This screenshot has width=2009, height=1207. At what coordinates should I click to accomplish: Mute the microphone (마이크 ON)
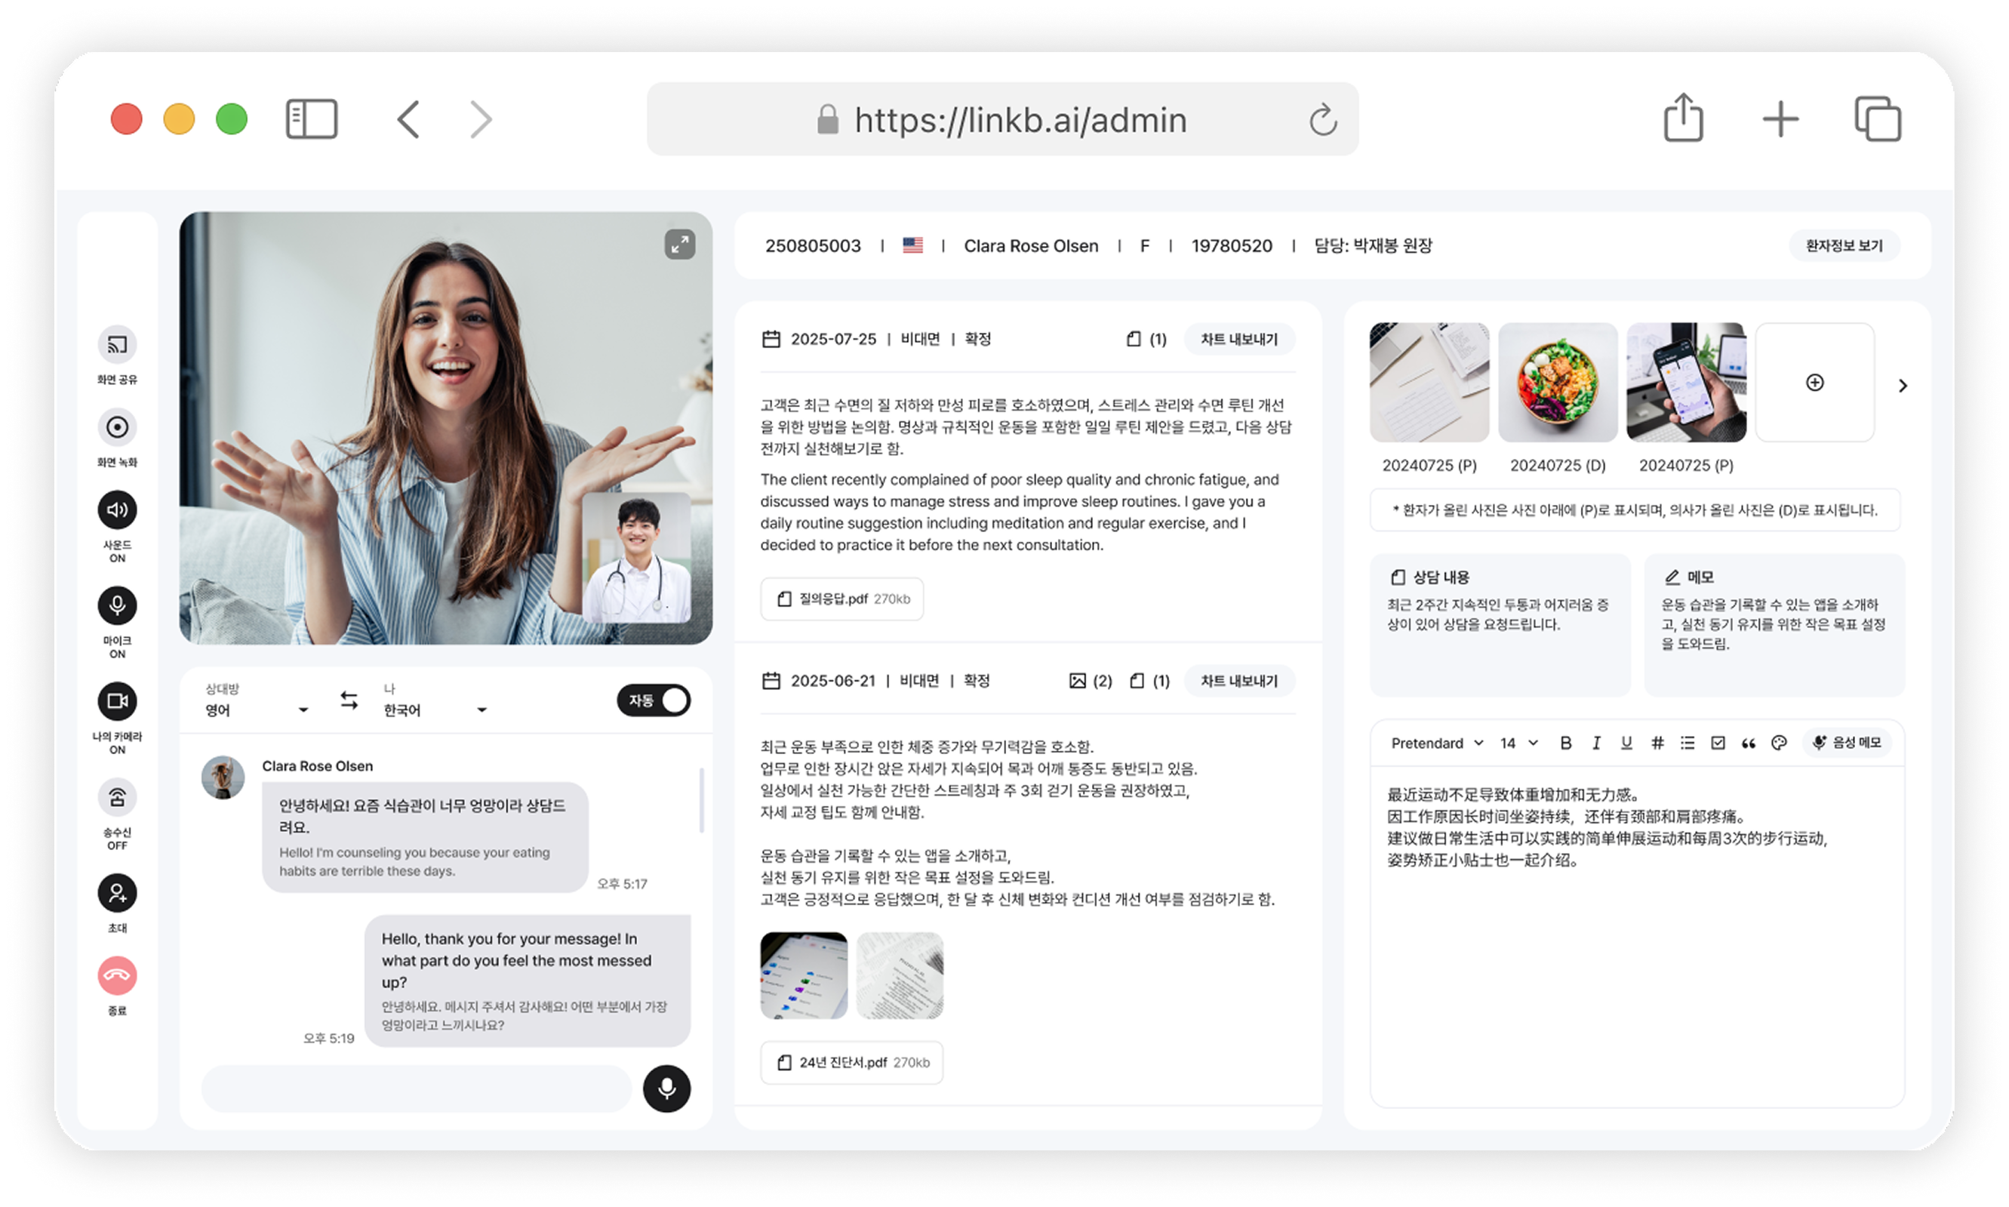tap(117, 605)
